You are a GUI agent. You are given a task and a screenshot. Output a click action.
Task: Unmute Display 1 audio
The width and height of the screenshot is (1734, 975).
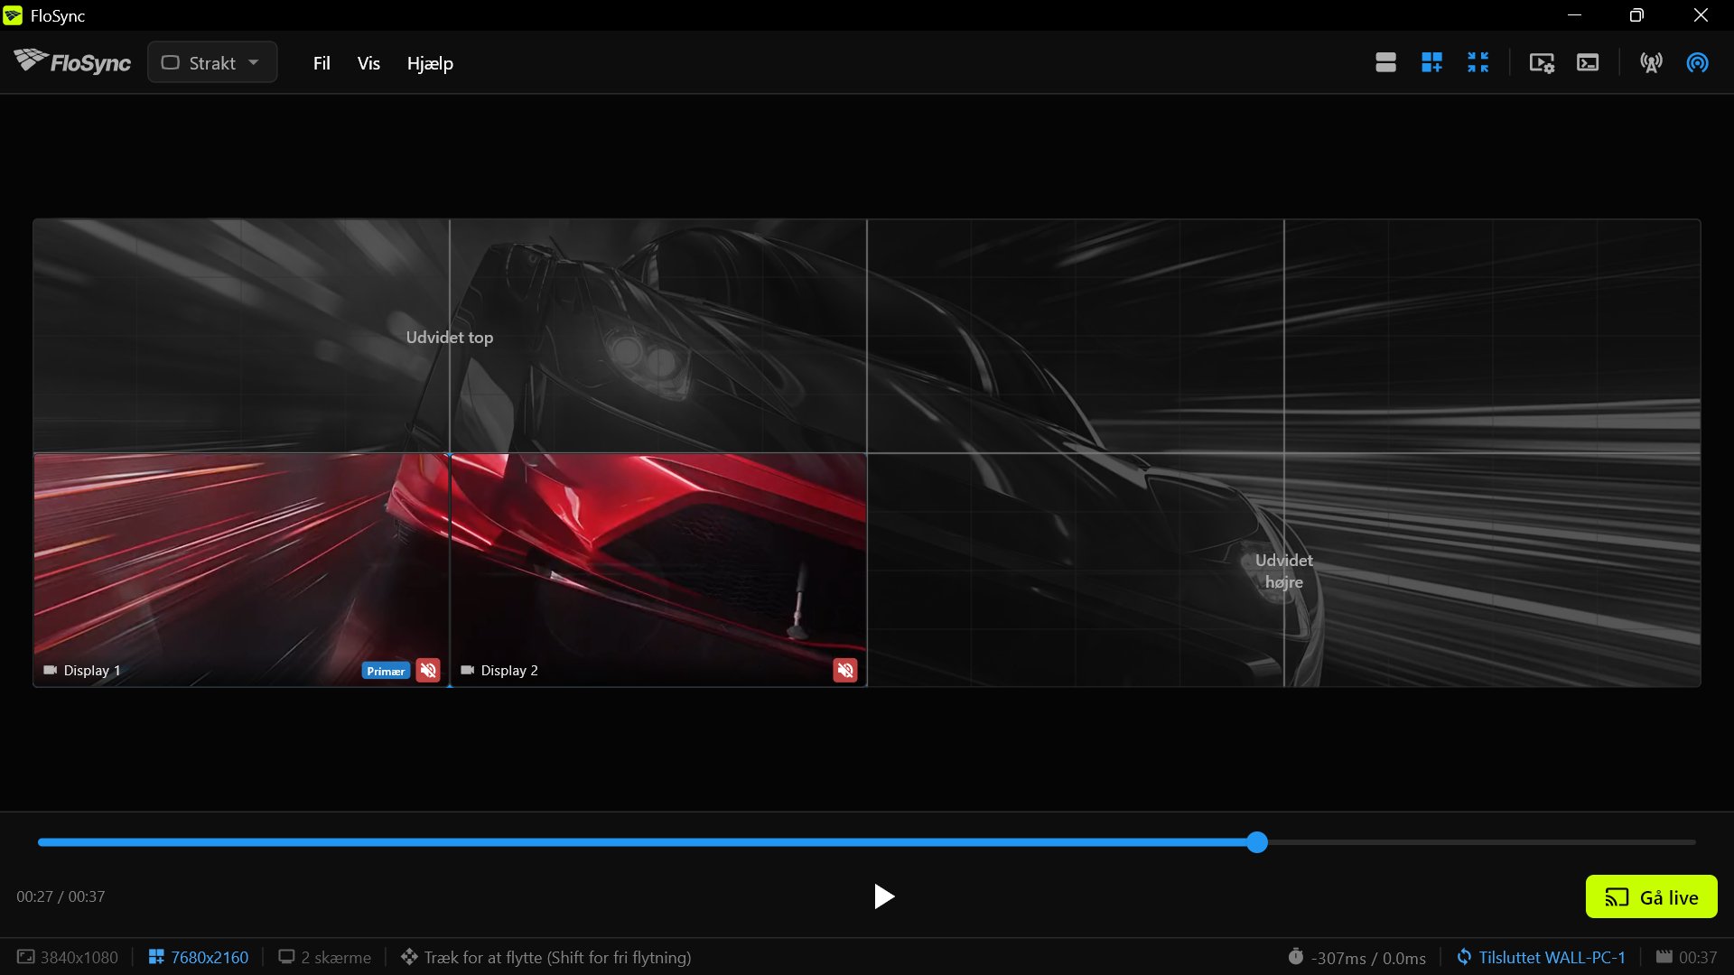click(428, 670)
